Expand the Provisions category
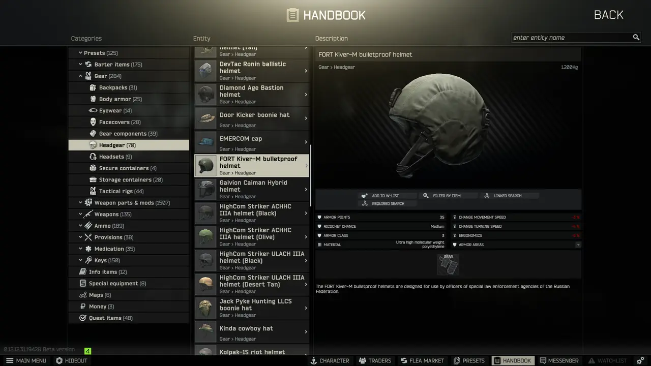Image resolution: width=651 pixels, height=366 pixels. (80, 237)
